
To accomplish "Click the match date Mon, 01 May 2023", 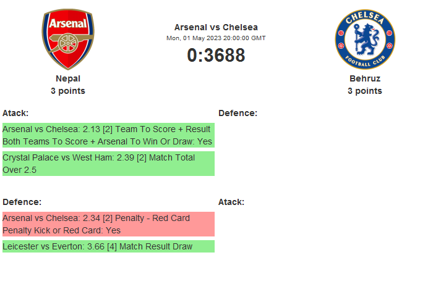I will tap(216, 38).
